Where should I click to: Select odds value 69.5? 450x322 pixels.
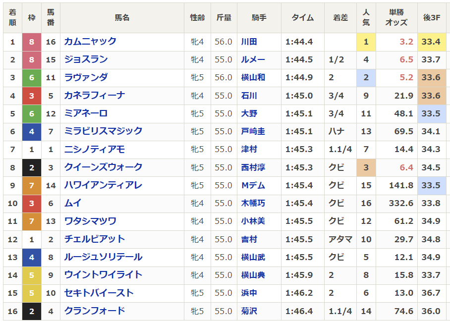[x=403, y=131]
